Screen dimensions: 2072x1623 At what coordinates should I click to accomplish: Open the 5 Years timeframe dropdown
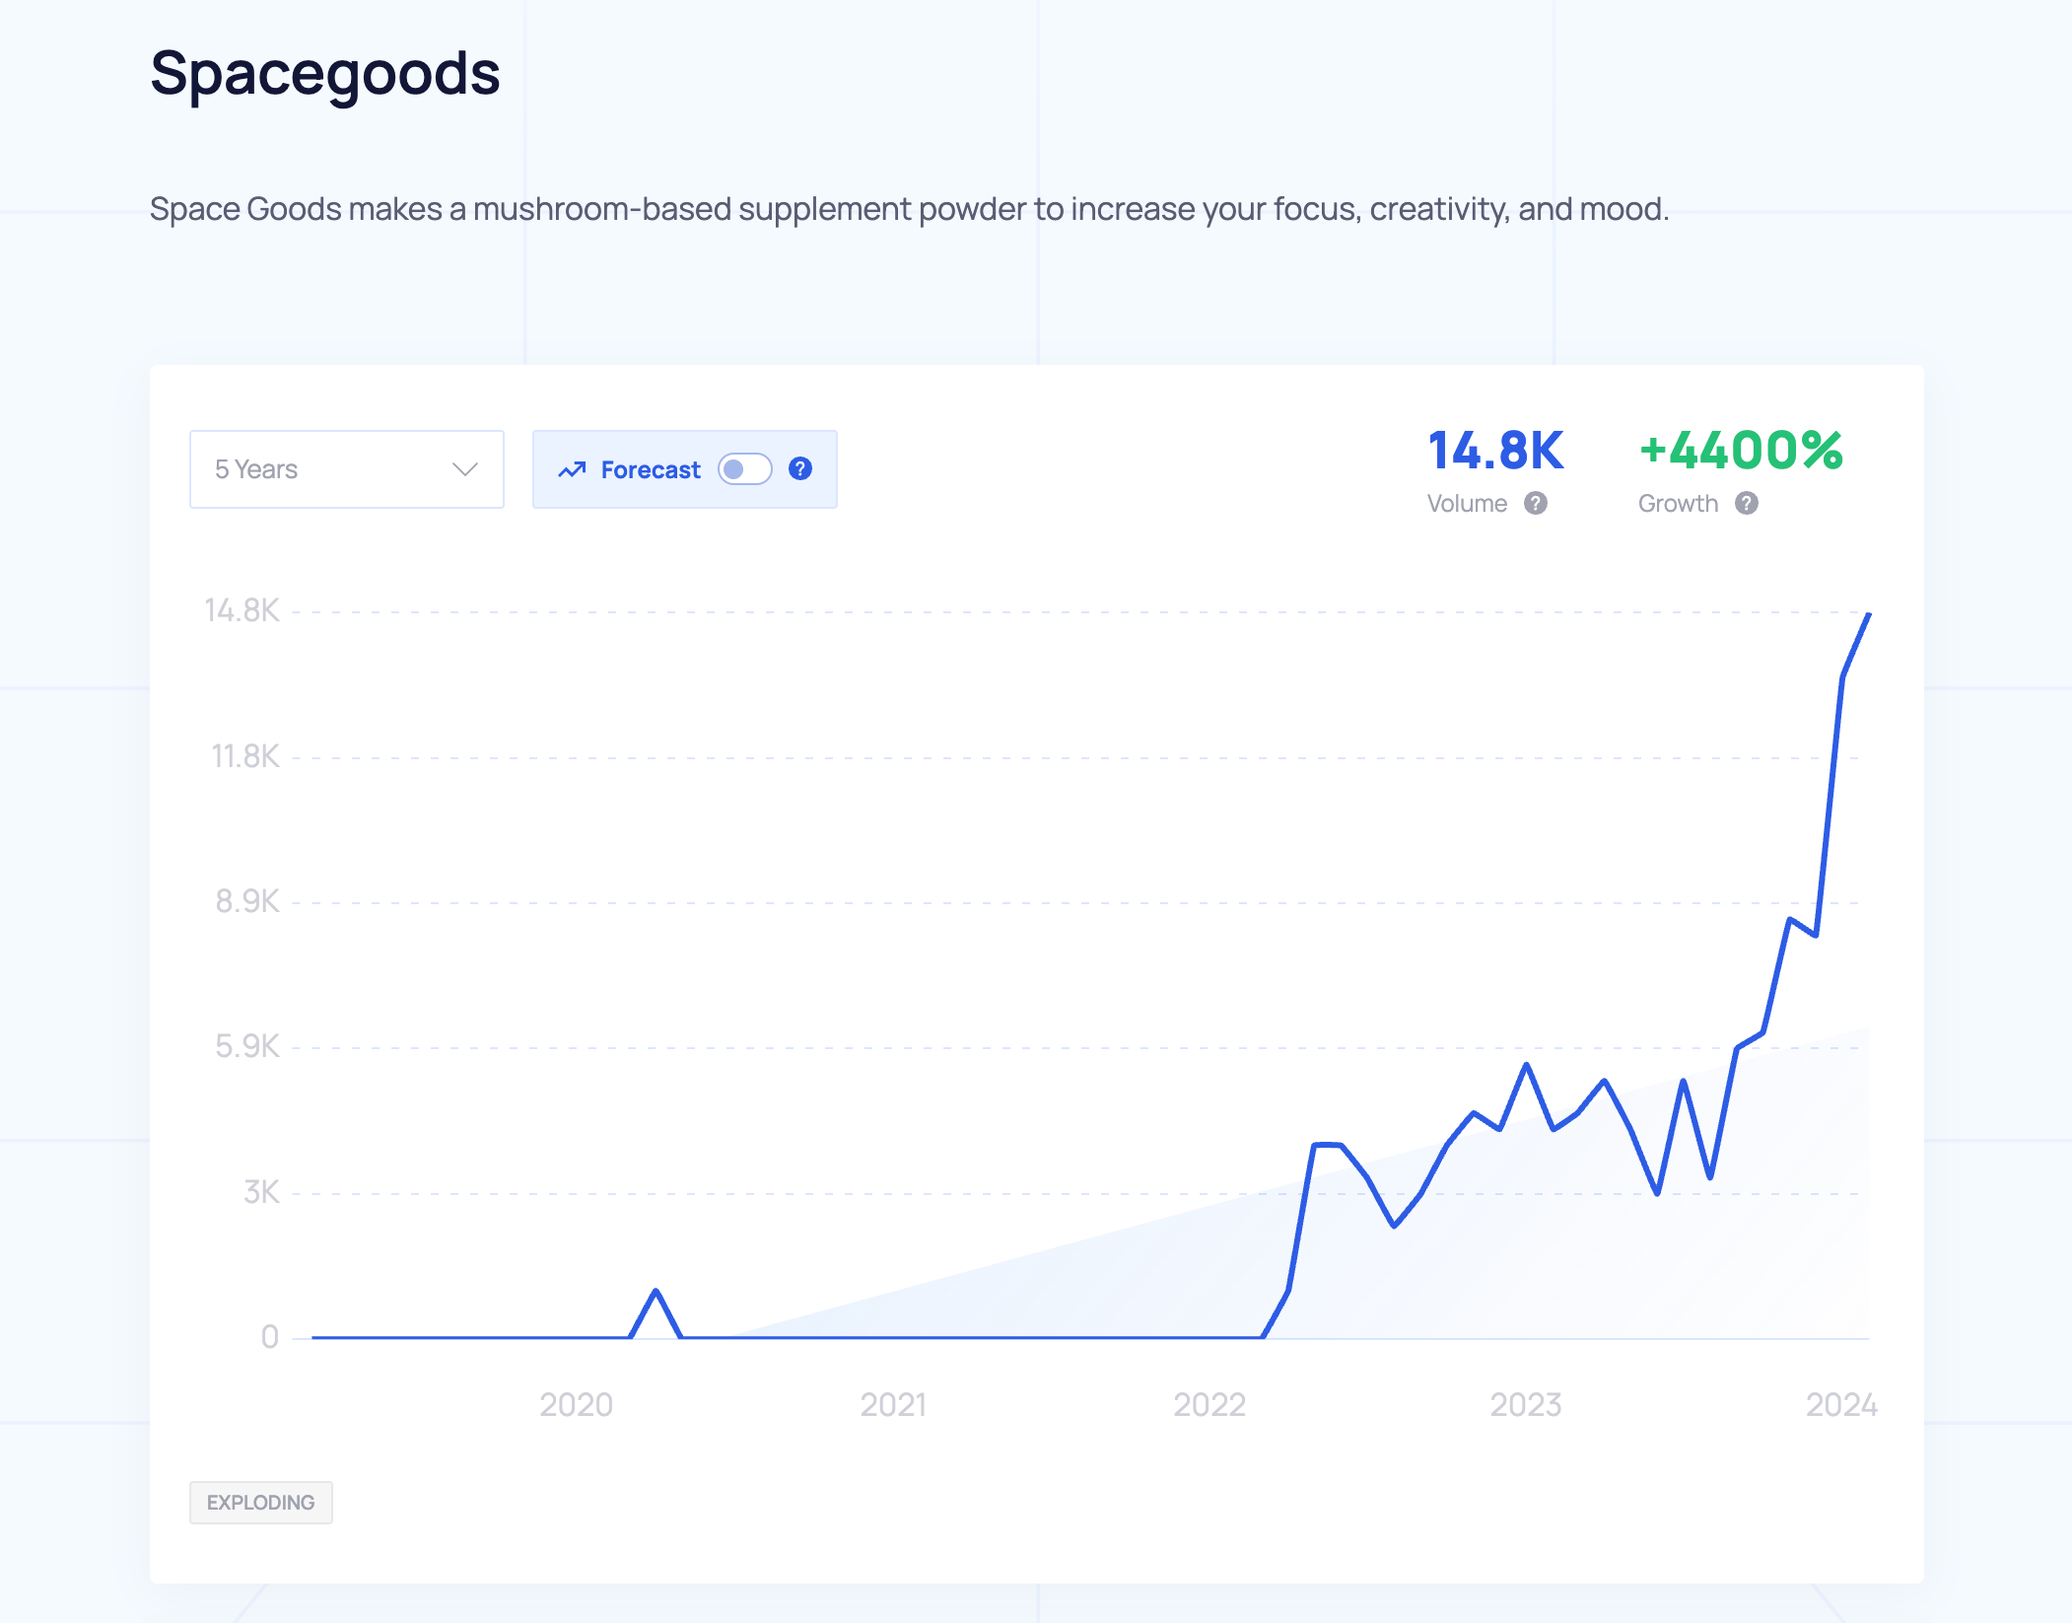pos(346,469)
